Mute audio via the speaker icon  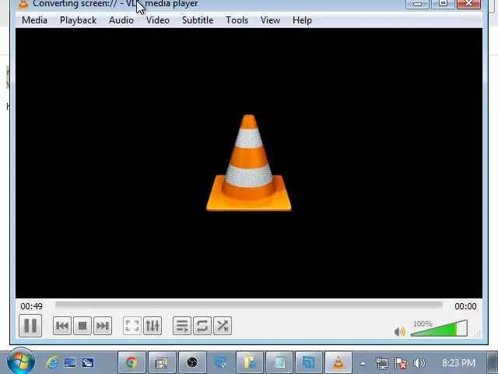tap(399, 332)
